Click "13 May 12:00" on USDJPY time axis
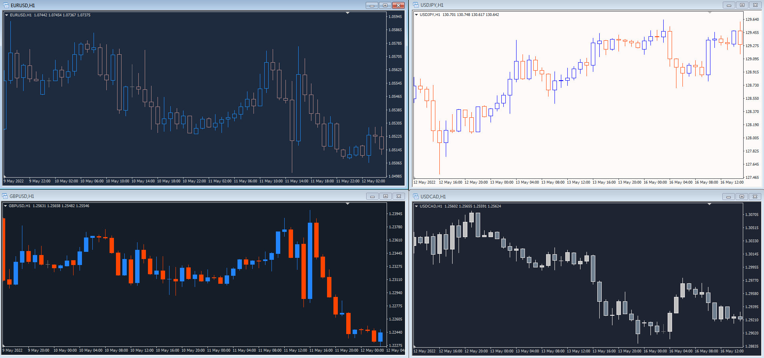Viewport: 764px width, 358px height. [x=578, y=182]
